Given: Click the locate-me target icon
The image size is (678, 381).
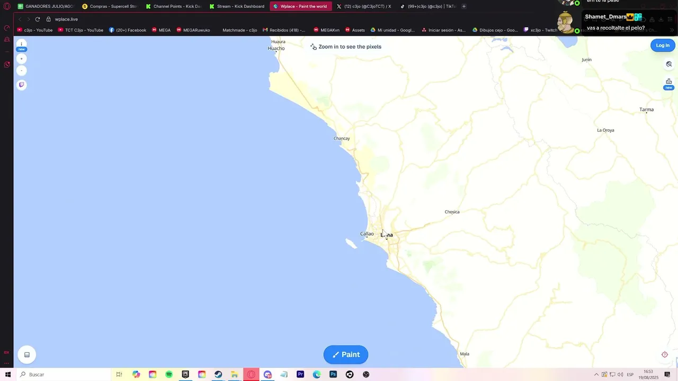Looking at the screenshot, I should tap(665, 355).
